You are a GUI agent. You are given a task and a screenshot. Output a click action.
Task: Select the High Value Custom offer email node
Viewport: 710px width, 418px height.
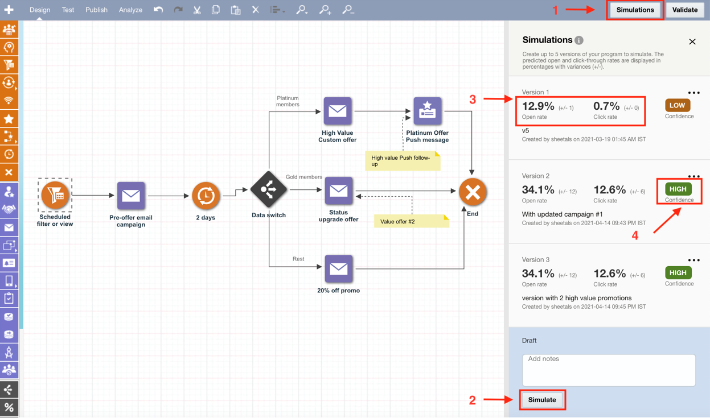point(338,111)
